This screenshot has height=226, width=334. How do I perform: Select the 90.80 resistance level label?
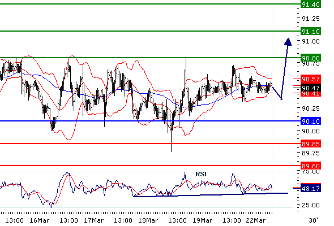coord(311,58)
